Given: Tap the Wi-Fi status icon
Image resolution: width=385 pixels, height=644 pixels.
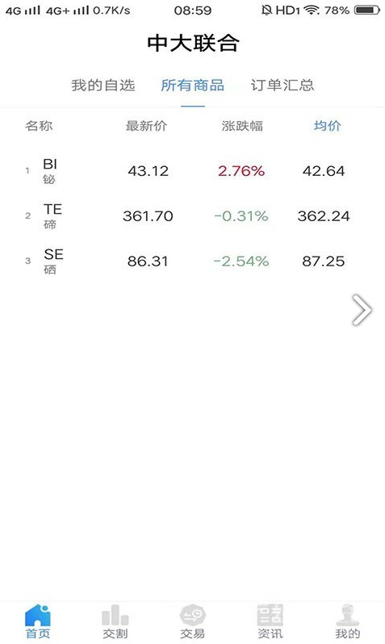Looking at the screenshot, I should 312,10.
